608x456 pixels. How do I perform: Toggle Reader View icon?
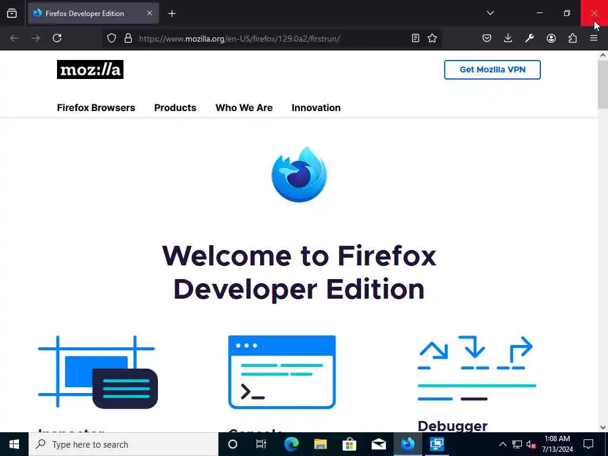(415, 38)
